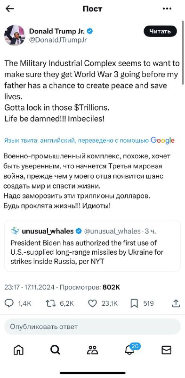Open the three-dots more options menu
Viewport: 185px width, 378px height.
click(x=167, y=9)
